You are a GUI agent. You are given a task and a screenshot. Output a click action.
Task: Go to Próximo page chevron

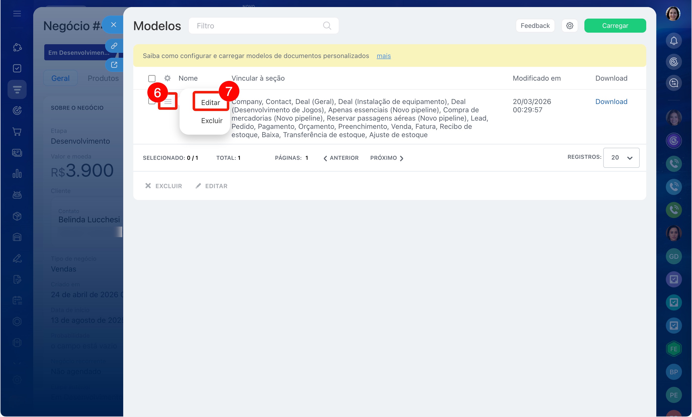tap(401, 158)
